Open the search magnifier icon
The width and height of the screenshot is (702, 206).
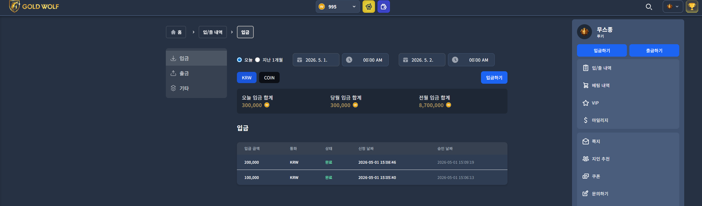point(649,7)
